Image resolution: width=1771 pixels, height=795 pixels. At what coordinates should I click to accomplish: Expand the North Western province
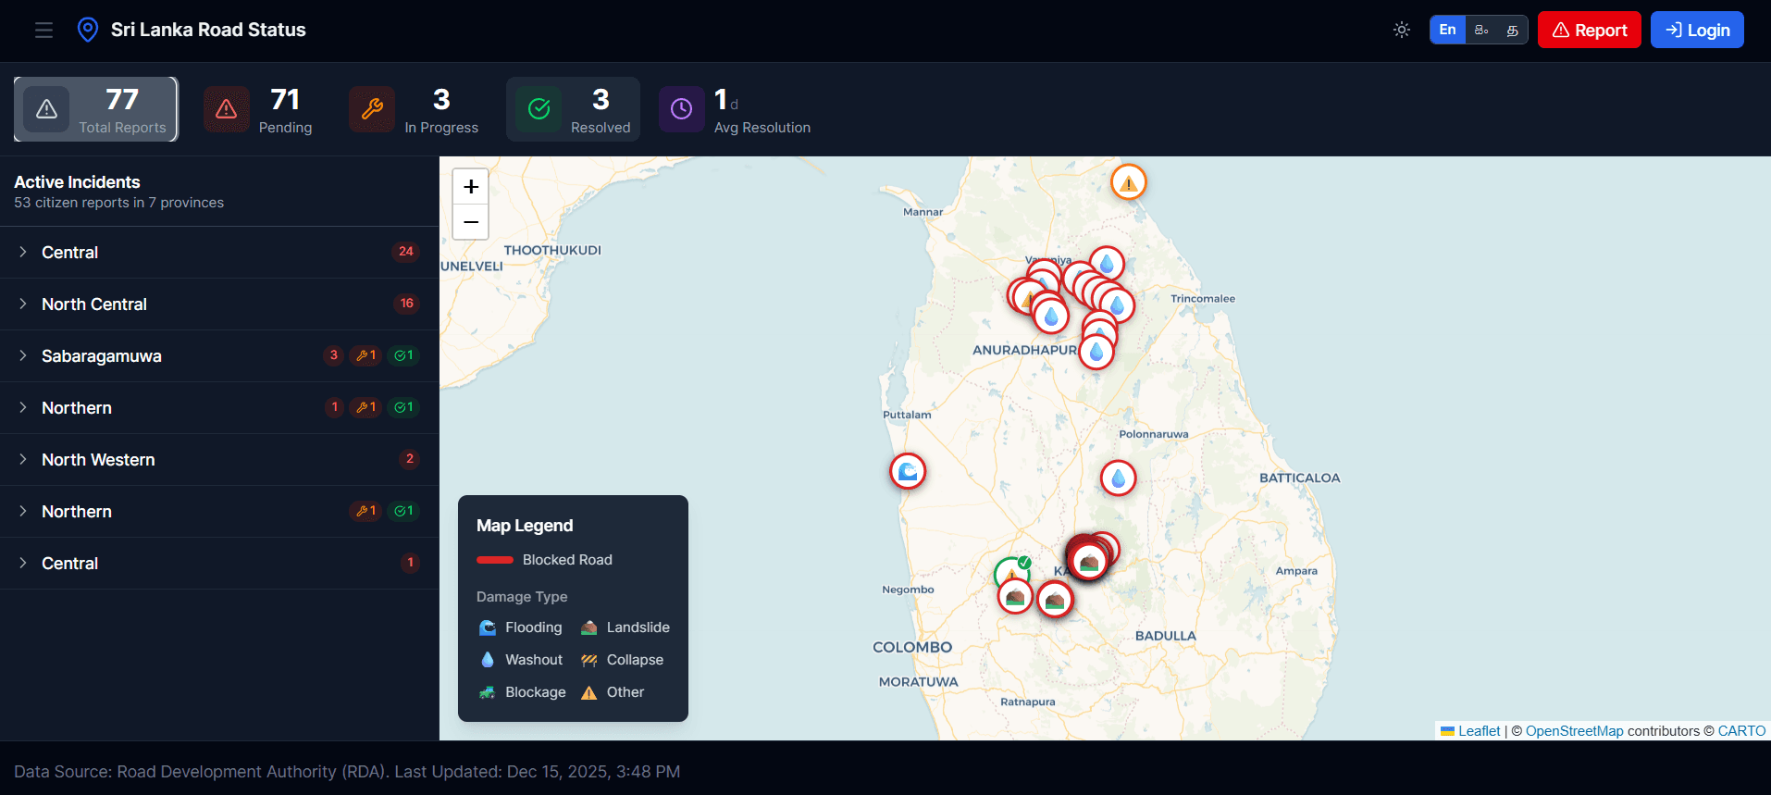point(98,460)
